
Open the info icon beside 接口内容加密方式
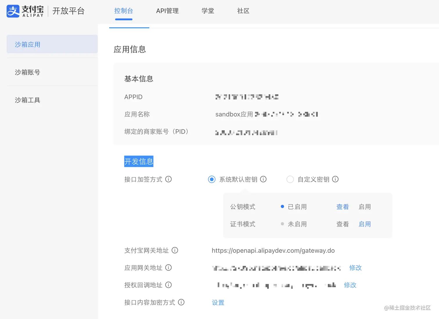181,302
